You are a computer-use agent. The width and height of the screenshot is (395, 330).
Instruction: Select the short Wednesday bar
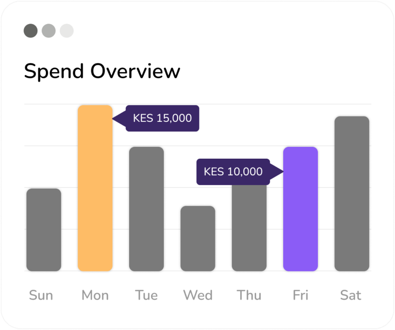pos(197,238)
